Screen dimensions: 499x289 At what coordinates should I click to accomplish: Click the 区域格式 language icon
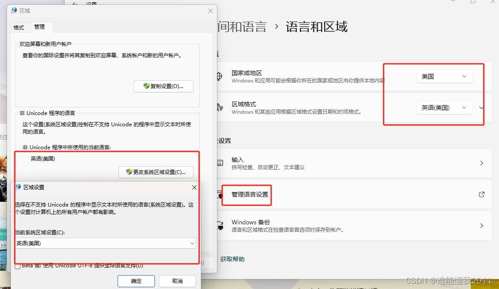(x=220, y=108)
